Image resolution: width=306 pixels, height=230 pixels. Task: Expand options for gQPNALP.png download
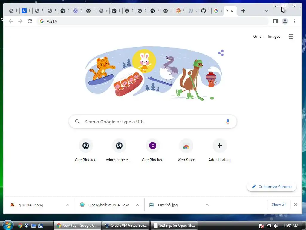point(68,205)
